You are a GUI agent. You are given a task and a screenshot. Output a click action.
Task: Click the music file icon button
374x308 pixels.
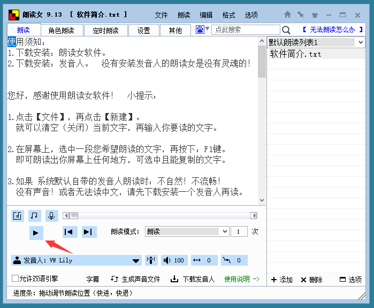pos(18,216)
